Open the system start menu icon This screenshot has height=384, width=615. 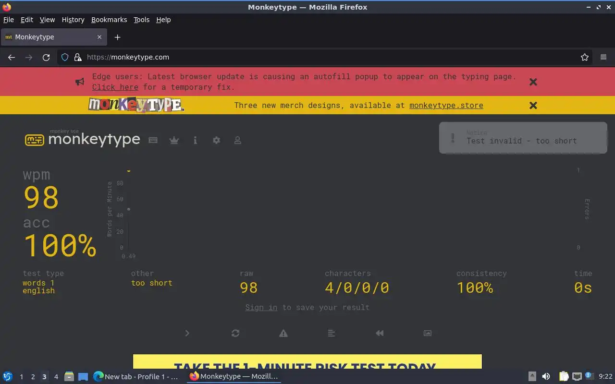click(x=8, y=376)
